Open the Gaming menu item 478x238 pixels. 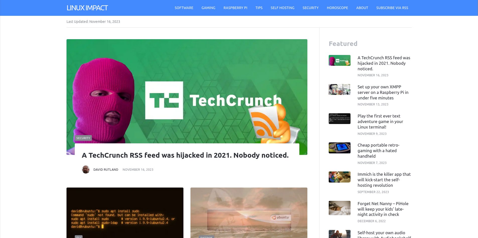tap(208, 8)
